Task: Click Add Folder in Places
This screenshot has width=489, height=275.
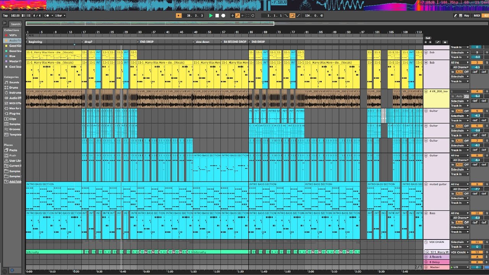Action: [x=12, y=181]
